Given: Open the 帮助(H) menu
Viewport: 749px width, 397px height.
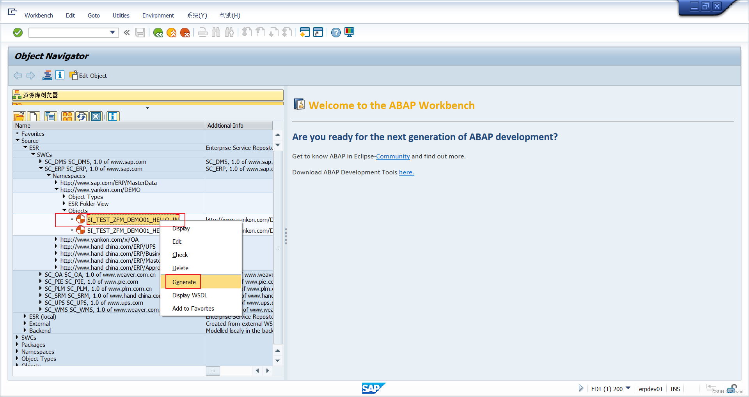Looking at the screenshot, I should tap(230, 16).
